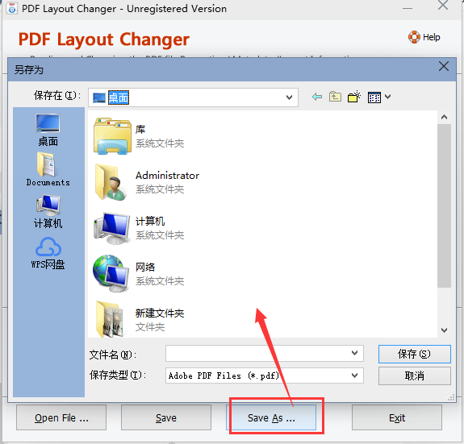Select the Administrator folder icon
This screenshot has width=464, height=444.
coord(111,182)
